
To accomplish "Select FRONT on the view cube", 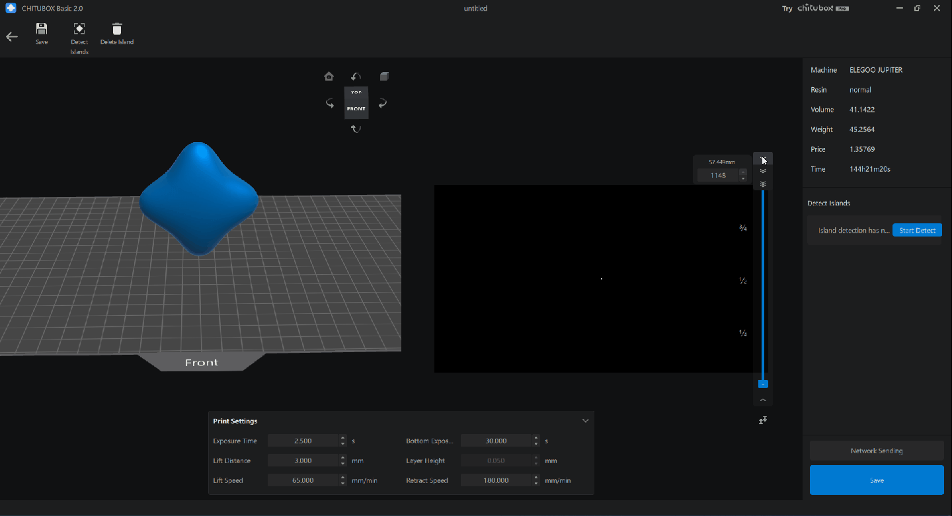I will click(356, 108).
